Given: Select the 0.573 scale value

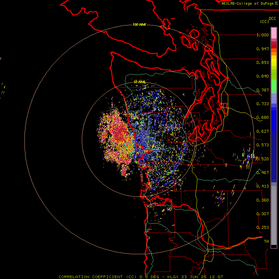Looking at the screenshot, I should pyautogui.click(x=263, y=145).
